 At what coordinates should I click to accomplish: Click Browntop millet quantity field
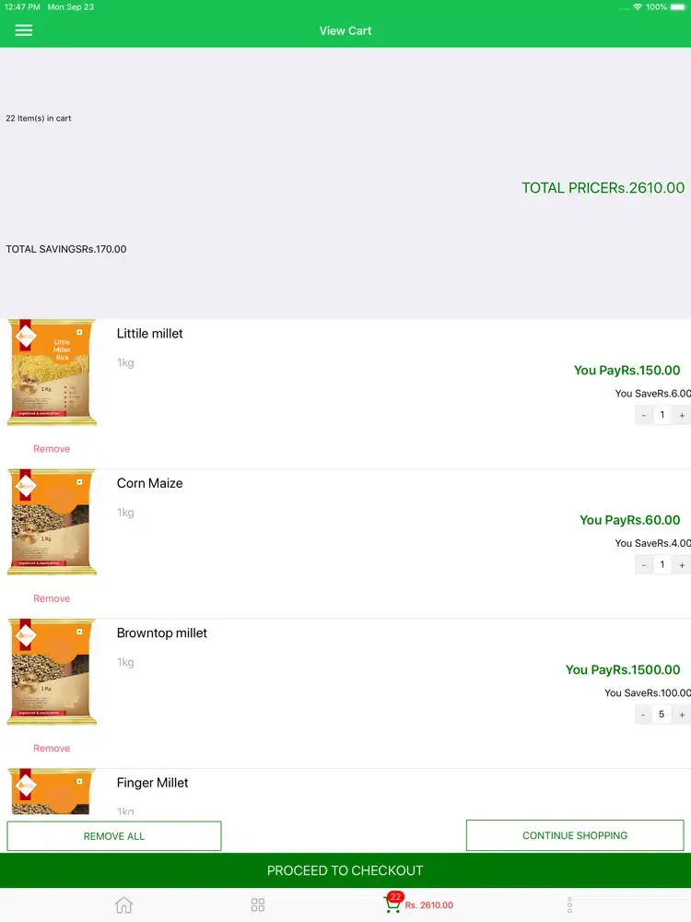(x=662, y=715)
